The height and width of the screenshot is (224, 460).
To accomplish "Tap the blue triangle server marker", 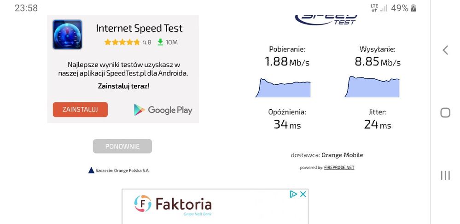I will [x=91, y=170].
